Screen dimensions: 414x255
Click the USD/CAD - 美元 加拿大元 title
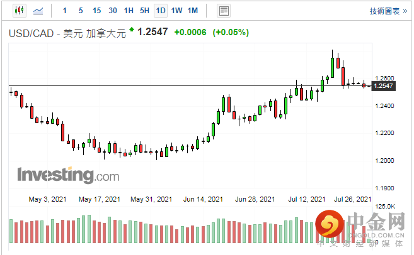click(x=67, y=33)
